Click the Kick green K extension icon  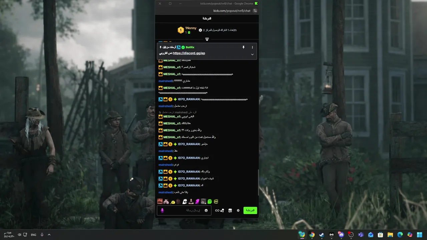[x=256, y=3]
